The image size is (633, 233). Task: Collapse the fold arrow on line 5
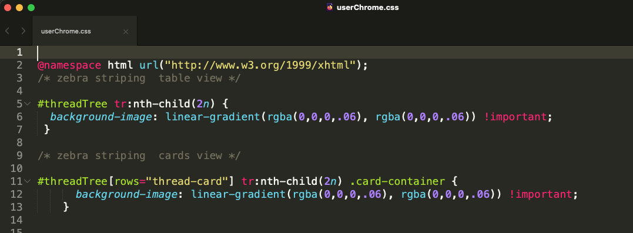(x=28, y=104)
